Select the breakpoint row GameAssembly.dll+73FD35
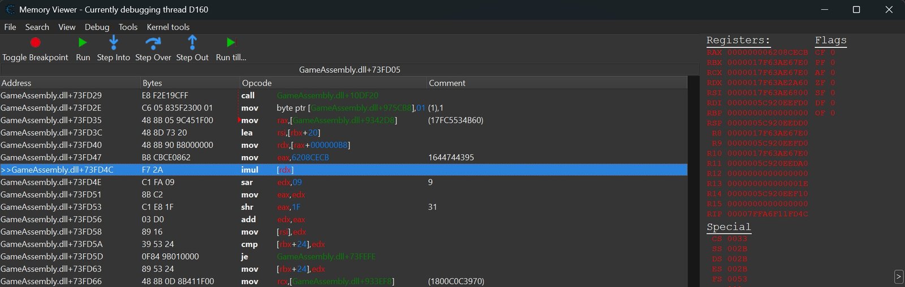 343,120
